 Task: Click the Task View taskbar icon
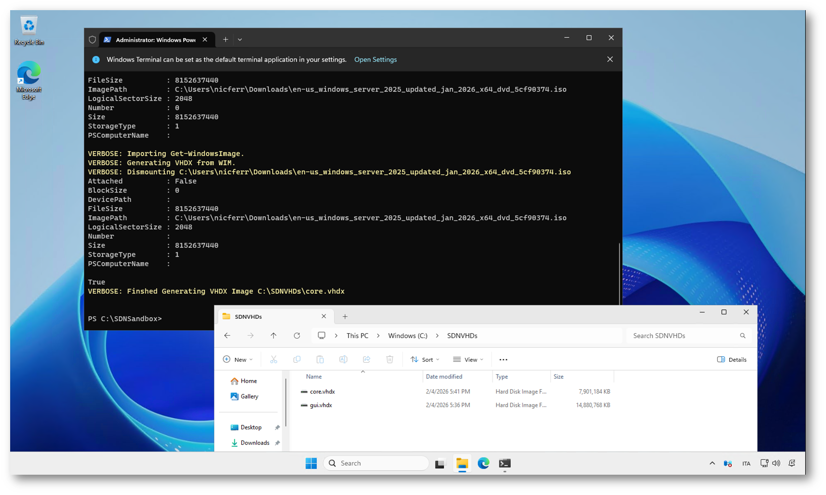[440, 464]
